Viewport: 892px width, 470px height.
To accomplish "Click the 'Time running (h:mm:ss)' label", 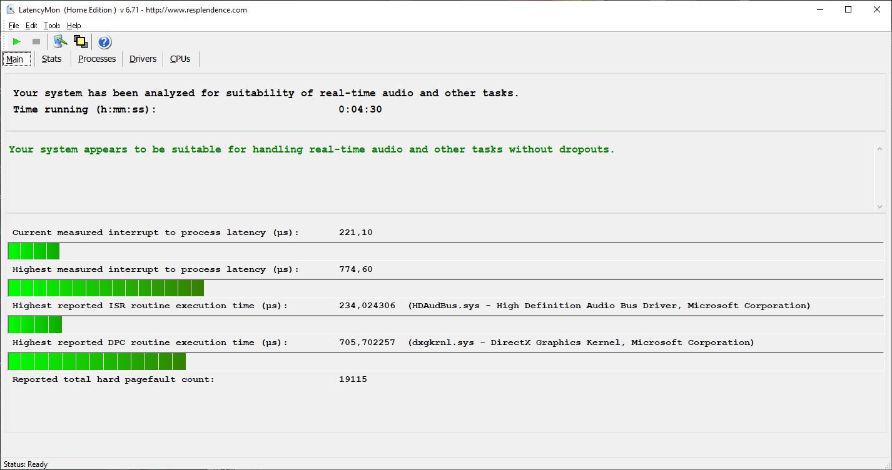I will [84, 109].
